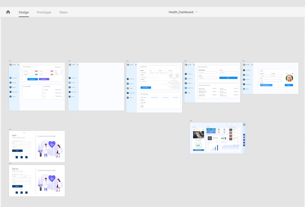Switch to the Prototype tab
The image size is (305, 207).
point(44,12)
